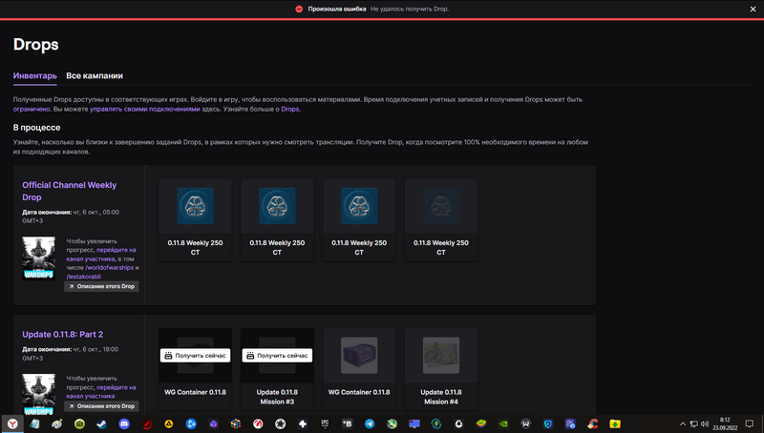Open the blue play-arrow app in taskbar
This screenshot has height=433, width=764.
(191, 423)
